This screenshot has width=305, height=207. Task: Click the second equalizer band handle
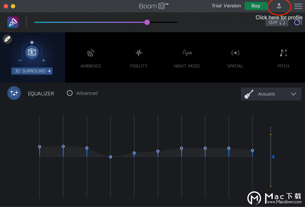(63, 146)
